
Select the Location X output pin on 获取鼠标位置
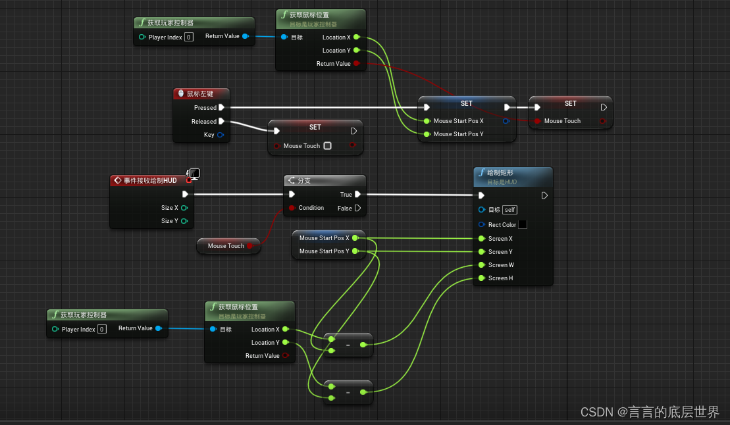point(357,37)
